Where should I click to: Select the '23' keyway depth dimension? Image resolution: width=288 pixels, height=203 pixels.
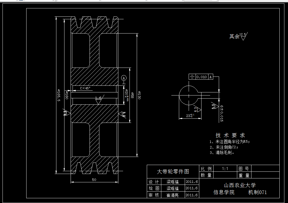coord(190,116)
